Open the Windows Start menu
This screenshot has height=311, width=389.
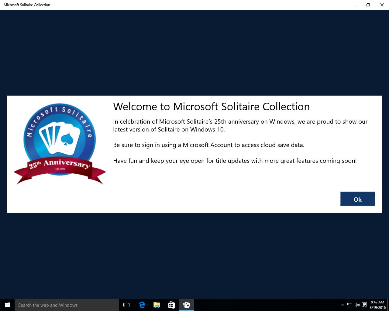(x=7, y=305)
